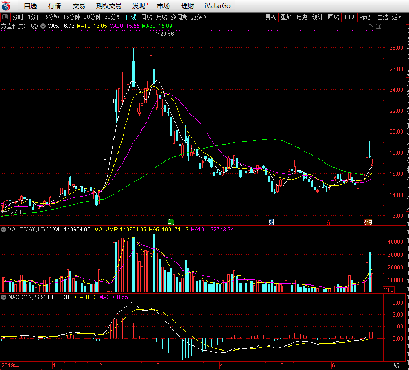The image size is (409, 370).
Task: Click the 方直科技(日线) title
Action: pyautogui.click(x=19, y=26)
